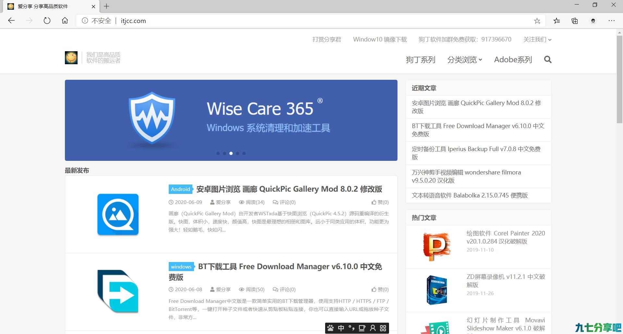Click the date 2020-06-09
The width and height of the screenshot is (623, 334).
(185, 202)
